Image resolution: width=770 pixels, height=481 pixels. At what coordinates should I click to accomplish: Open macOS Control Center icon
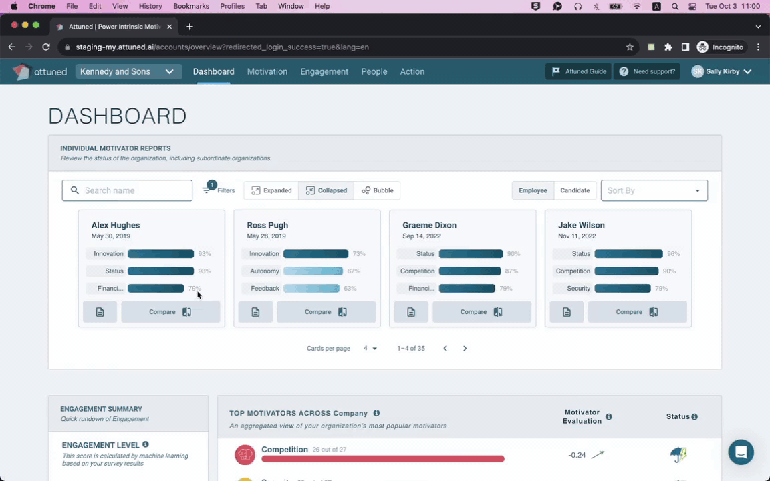click(692, 7)
